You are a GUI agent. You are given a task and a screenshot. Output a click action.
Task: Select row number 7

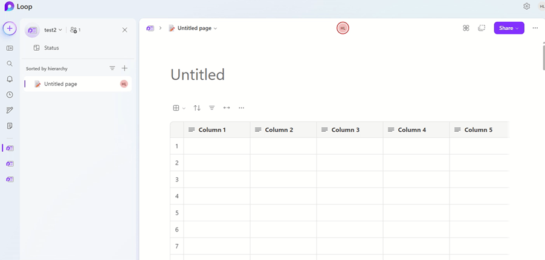pyautogui.click(x=177, y=246)
